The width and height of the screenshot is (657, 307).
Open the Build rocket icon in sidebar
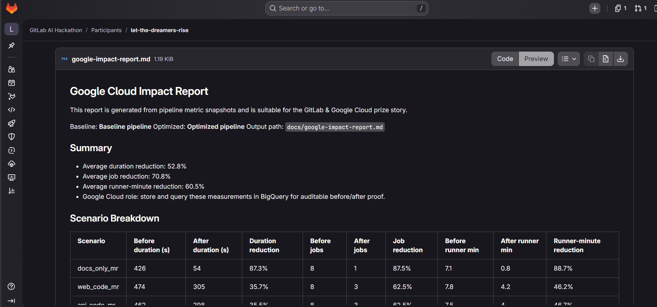pos(12,123)
